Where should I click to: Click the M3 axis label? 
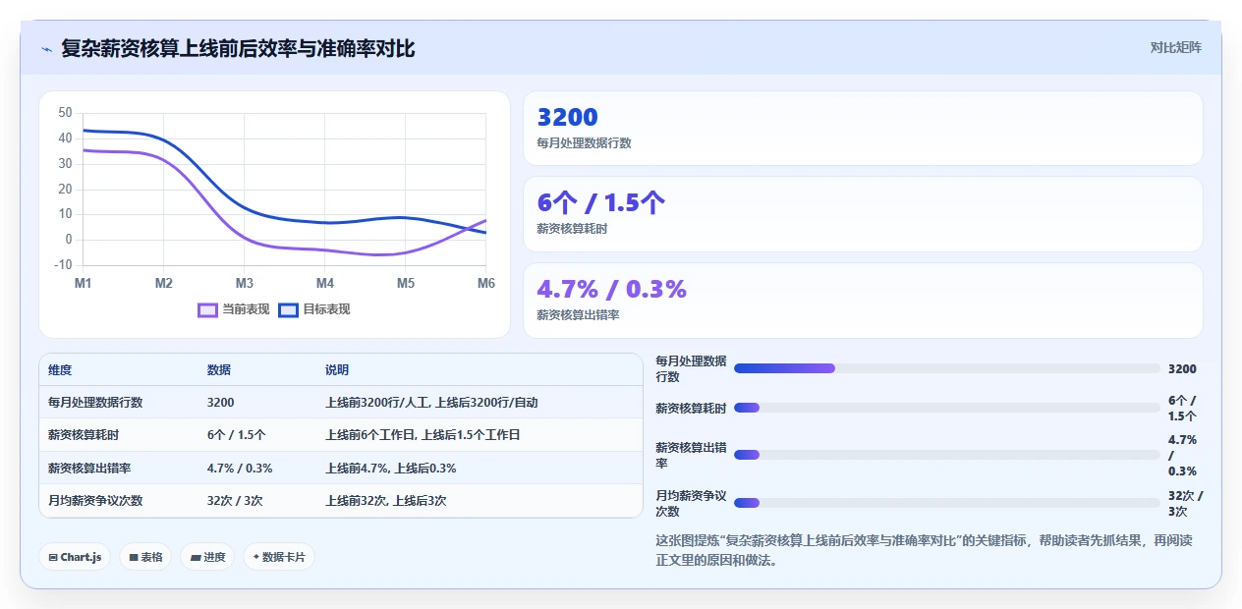tap(245, 283)
